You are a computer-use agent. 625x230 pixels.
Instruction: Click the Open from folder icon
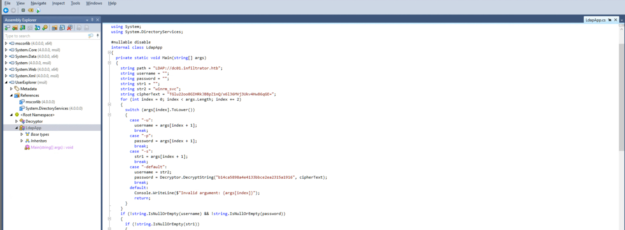tap(15, 28)
